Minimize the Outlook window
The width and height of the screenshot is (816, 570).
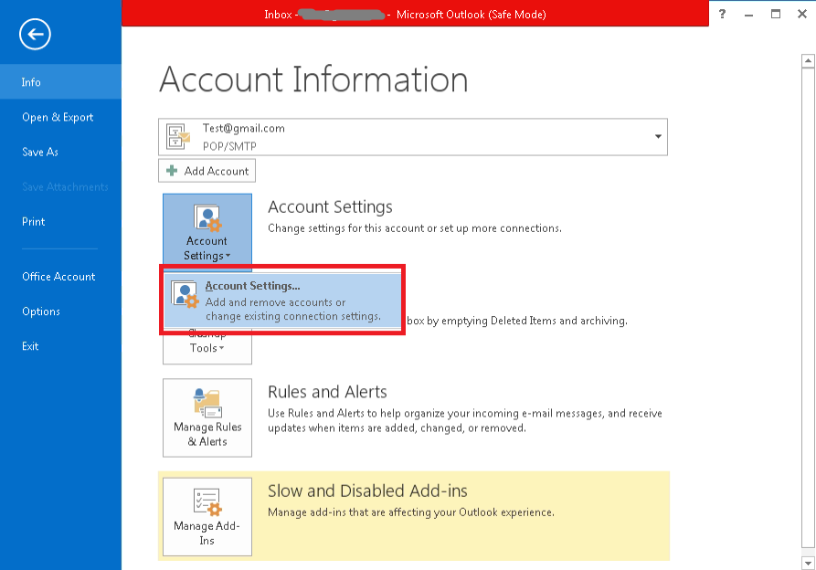point(749,15)
